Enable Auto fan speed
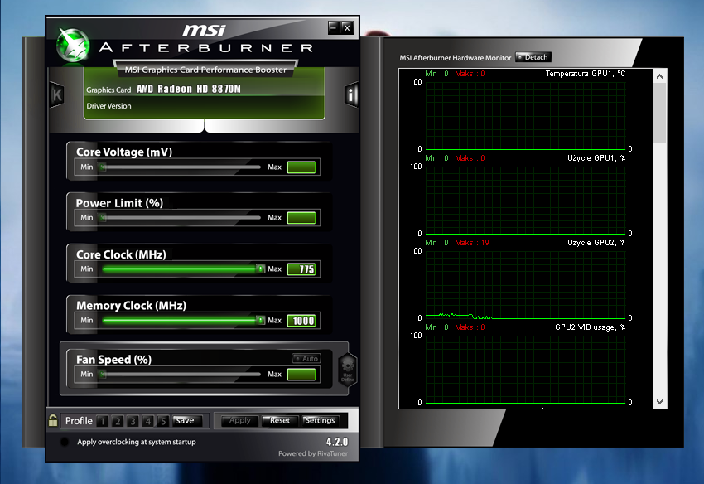This screenshot has width=704, height=484. click(306, 358)
